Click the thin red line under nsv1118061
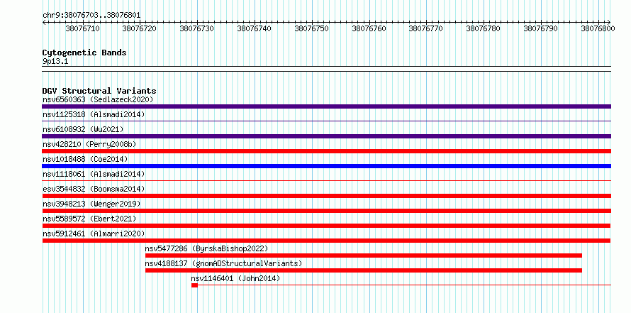The image size is (631, 313). [x=326, y=180]
